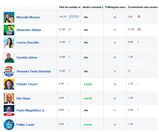
Task: Open the Marcelle Moraes page link
Action: [28, 17]
